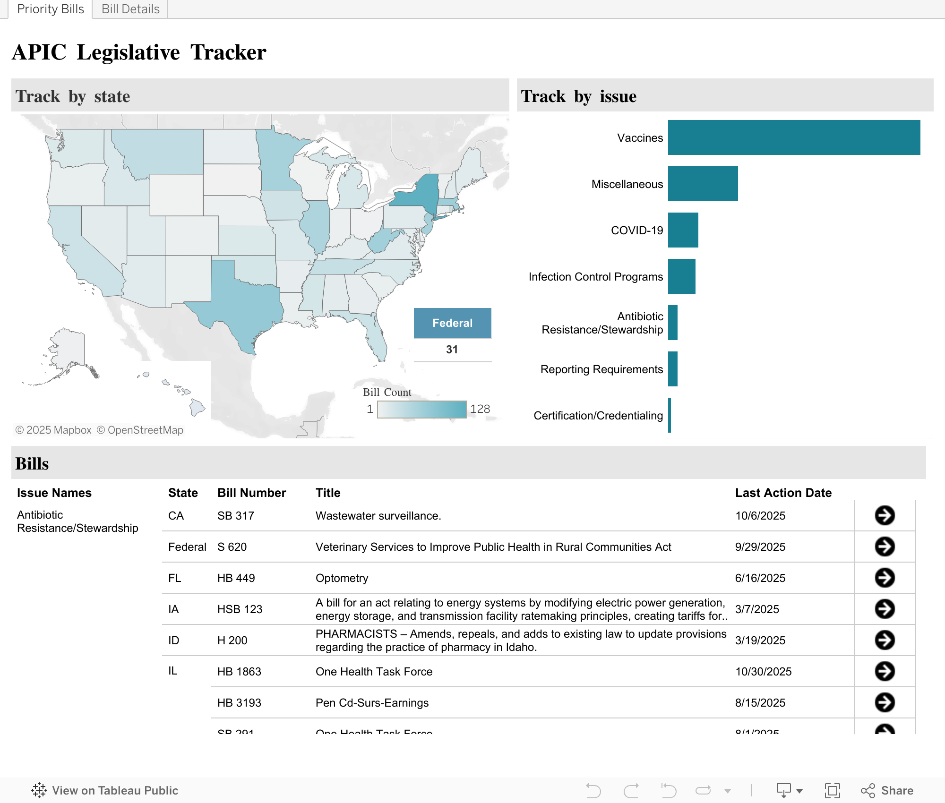This screenshot has height=803, width=945.
Task: Click the undo arrow in bottom toolbar
Action: pos(593,790)
